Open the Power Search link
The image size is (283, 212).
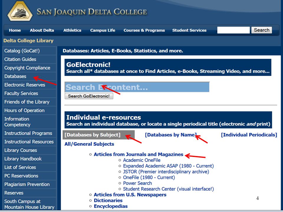click(x=137, y=183)
